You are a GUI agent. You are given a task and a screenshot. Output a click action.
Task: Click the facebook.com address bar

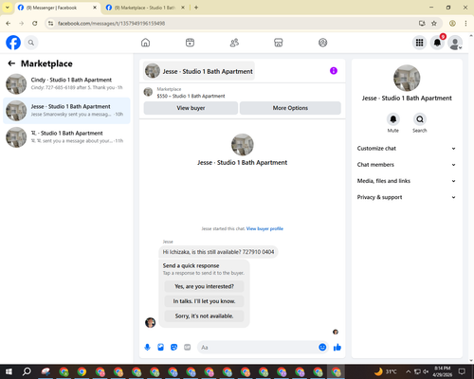point(234,24)
